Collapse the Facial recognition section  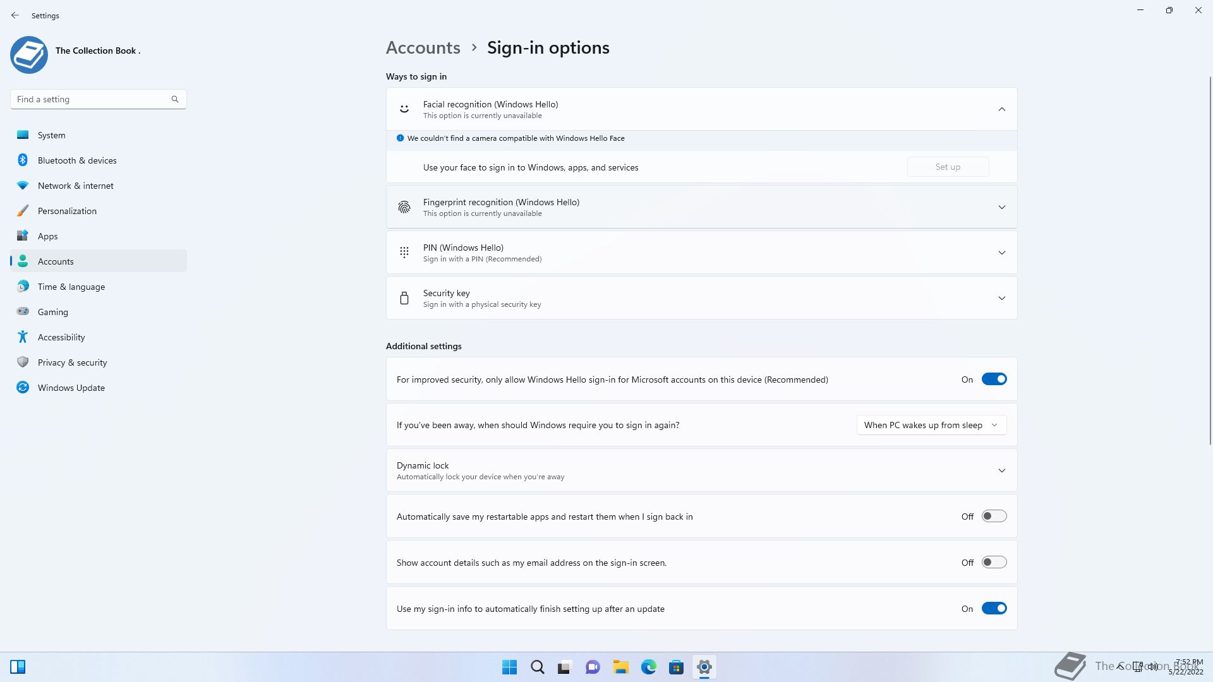[1001, 109]
